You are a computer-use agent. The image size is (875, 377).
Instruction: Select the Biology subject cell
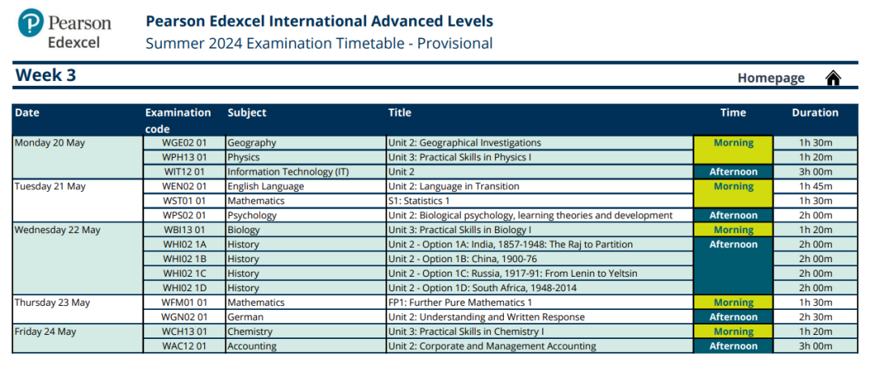tap(305, 230)
